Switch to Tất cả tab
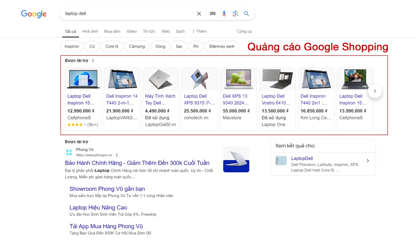Viewport: 416px width, 242px height. [70, 31]
